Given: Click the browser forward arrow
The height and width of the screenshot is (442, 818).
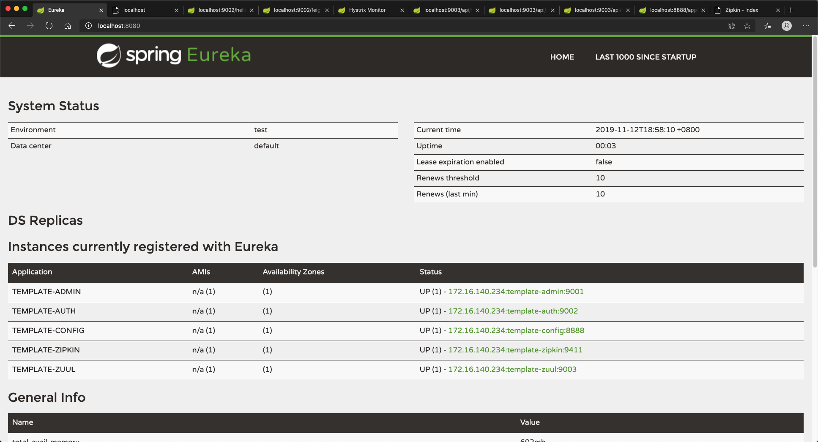Looking at the screenshot, I should (30, 26).
